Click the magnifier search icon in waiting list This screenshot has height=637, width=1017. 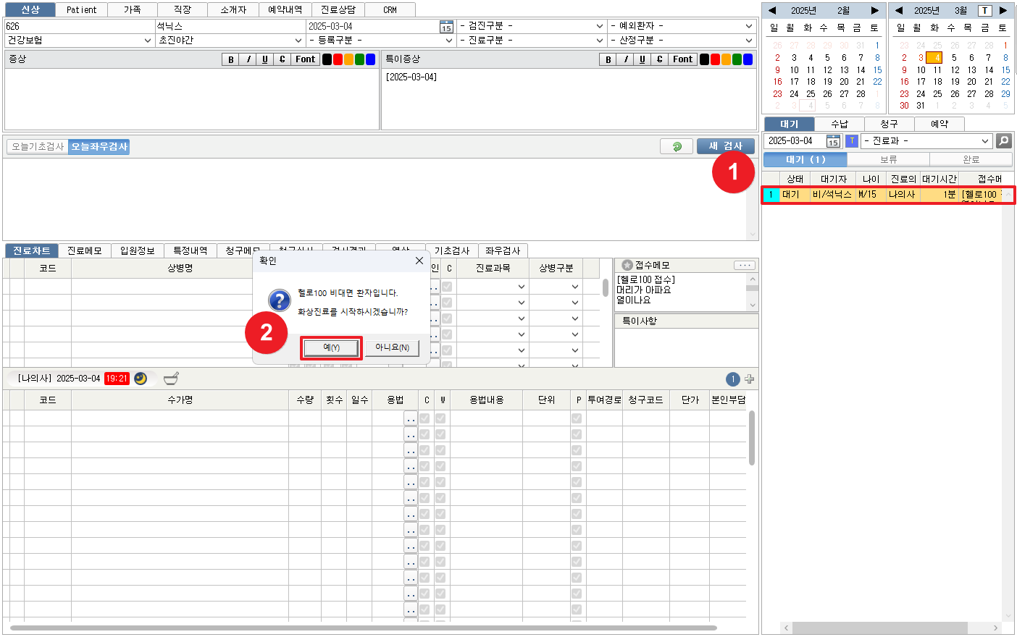coord(1003,141)
